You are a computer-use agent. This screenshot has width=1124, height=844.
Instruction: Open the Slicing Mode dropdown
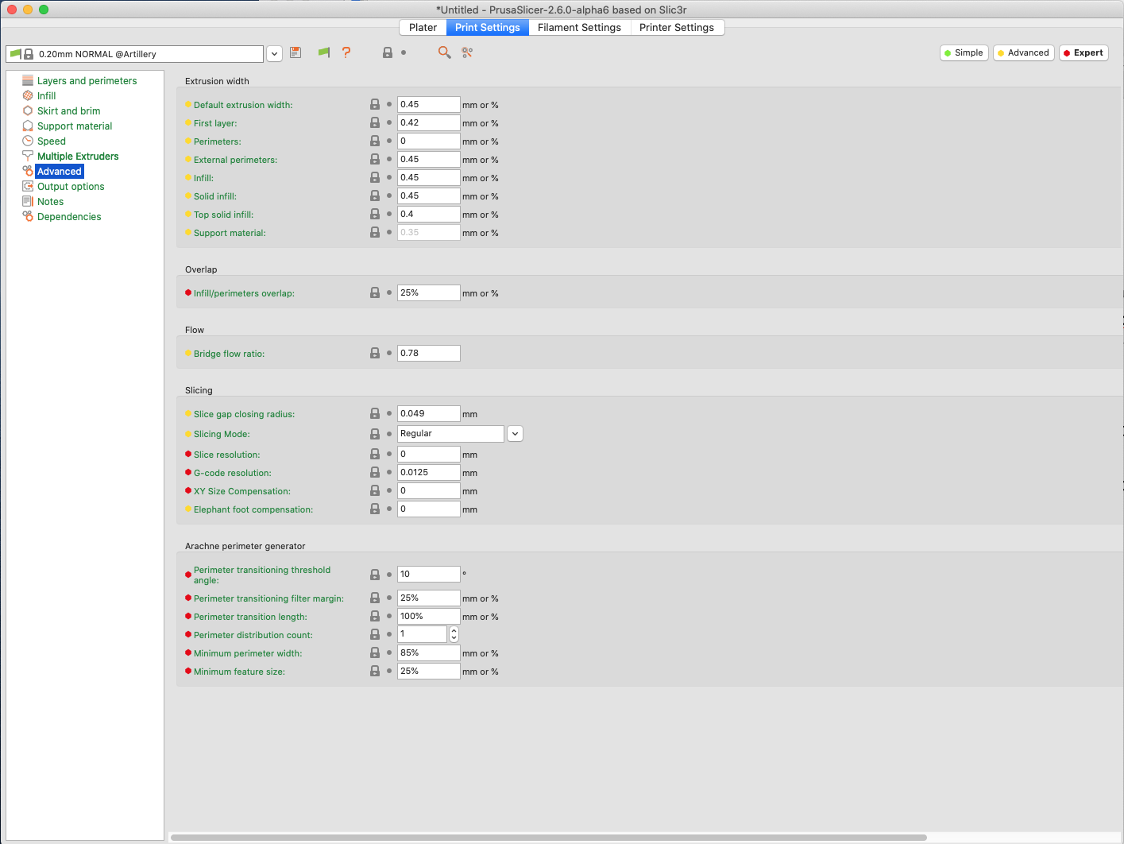pyautogui.click(x=515, y=433)
